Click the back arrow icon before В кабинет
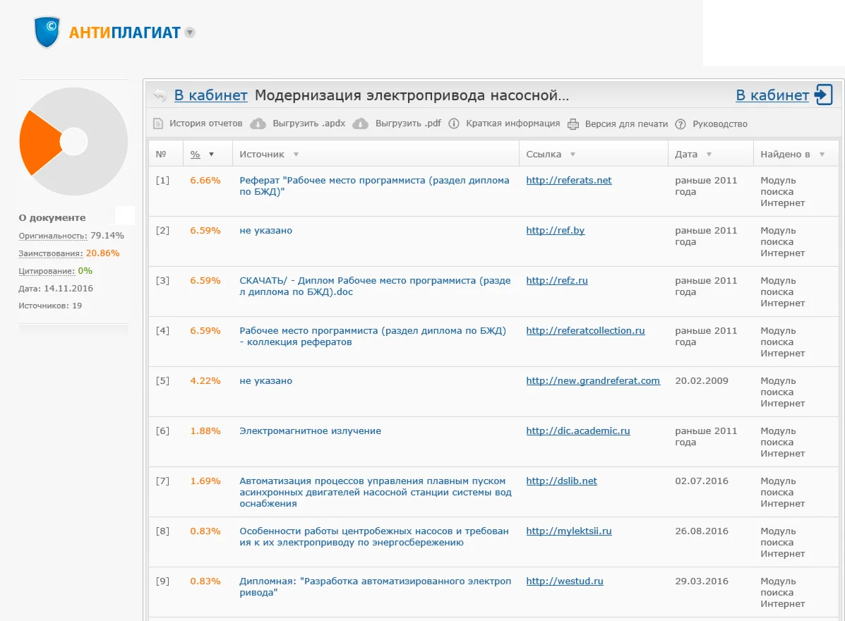Image resolution: width=845 pixels, height=621 pixels. [x=160, y=95]
